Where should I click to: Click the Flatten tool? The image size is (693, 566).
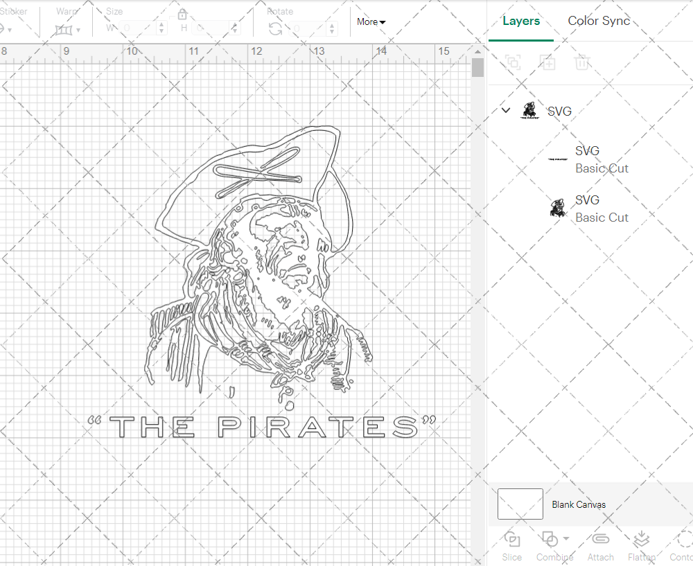click(x=641, y=546)
